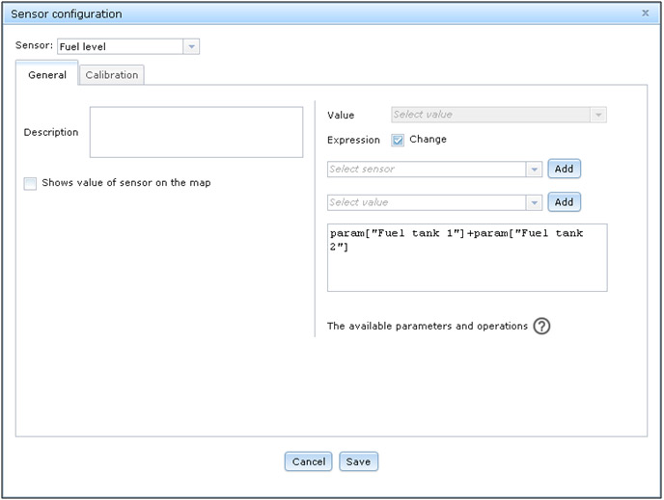Screen dimensions: 664x500
Task: Click the Select sensor input field
Action: (427, 170)
